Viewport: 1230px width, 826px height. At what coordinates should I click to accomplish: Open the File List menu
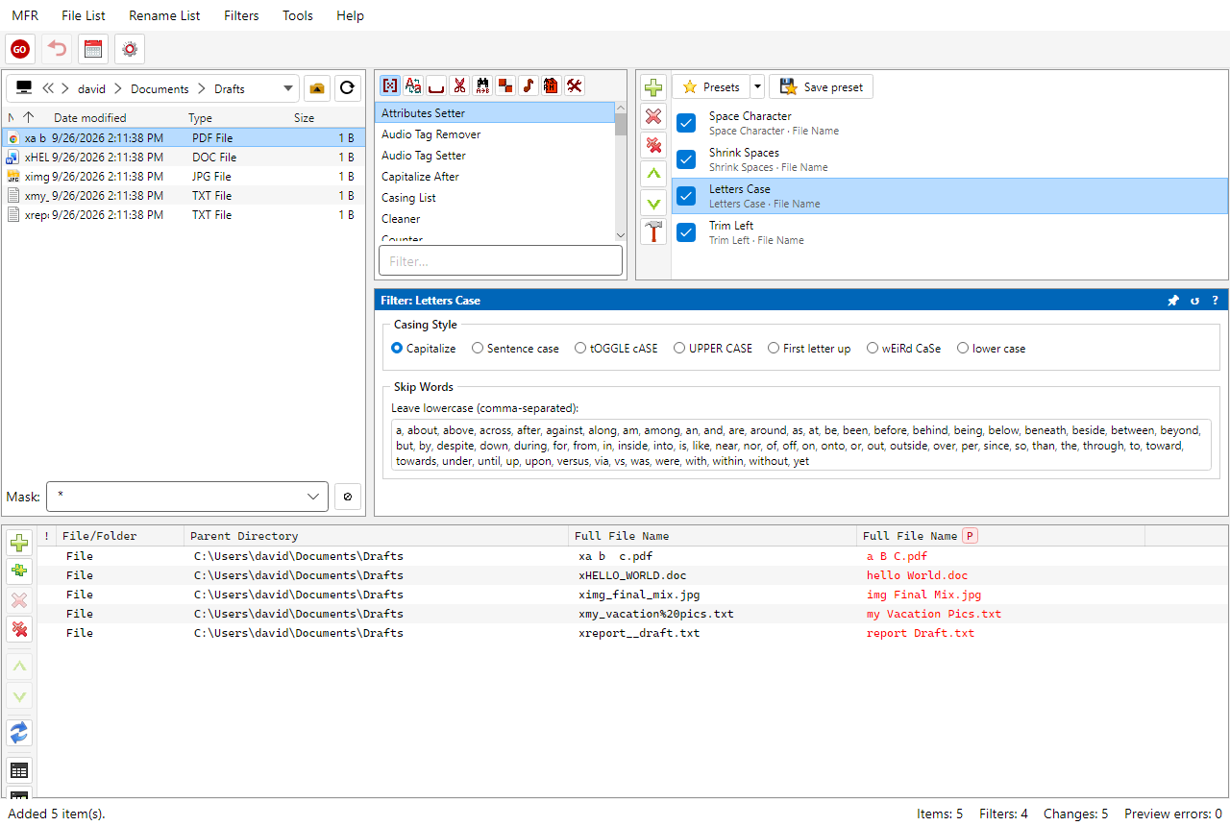click(84, 15)
